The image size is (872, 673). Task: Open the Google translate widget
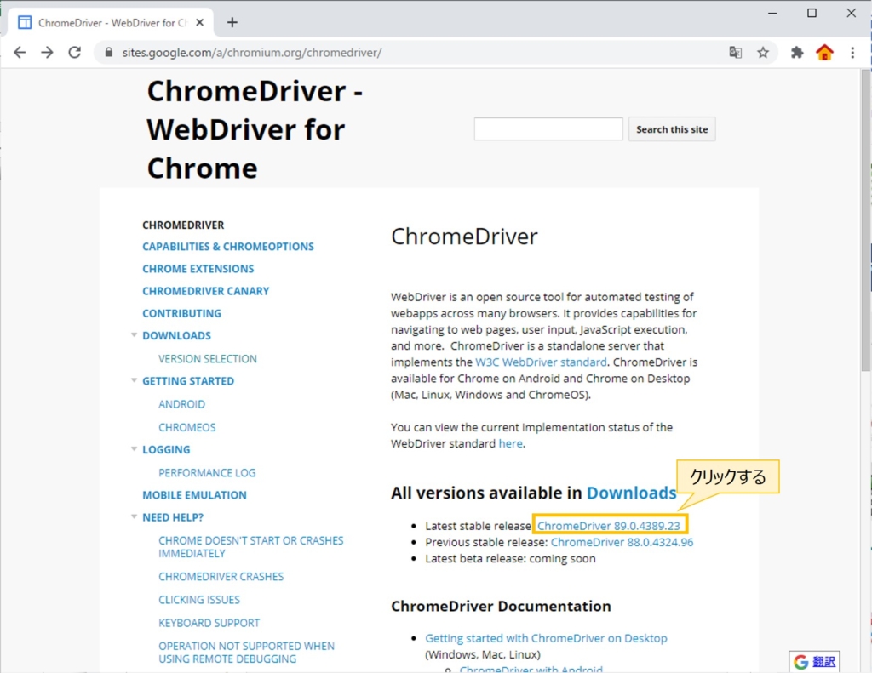click(x=814, y=661)
